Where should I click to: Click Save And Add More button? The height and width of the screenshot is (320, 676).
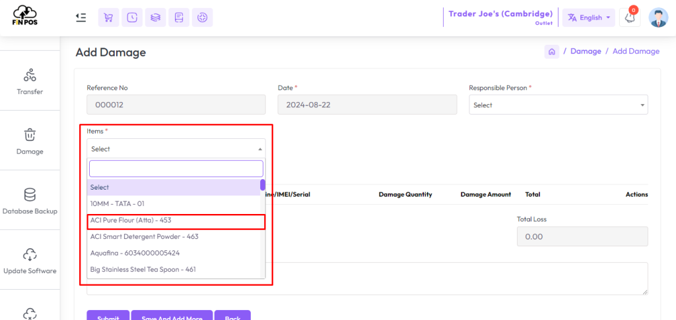(x=172, y=315)
